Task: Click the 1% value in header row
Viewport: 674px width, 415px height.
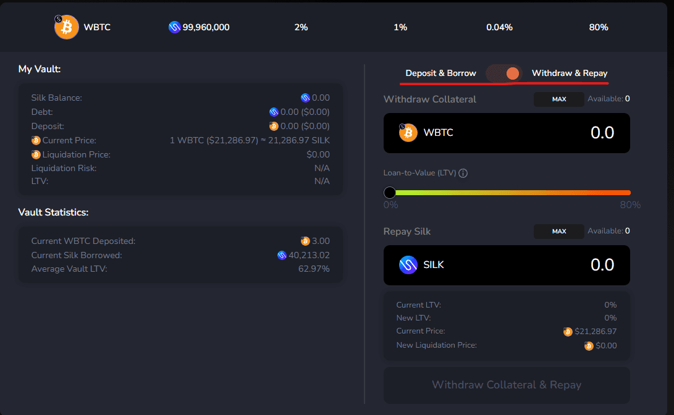Action: (x=400, y=28)
